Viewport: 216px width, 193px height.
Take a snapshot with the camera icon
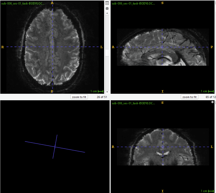107,8
